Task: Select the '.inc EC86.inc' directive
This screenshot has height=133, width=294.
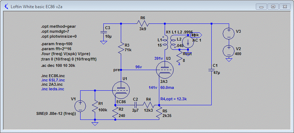Action: [53, 76]
